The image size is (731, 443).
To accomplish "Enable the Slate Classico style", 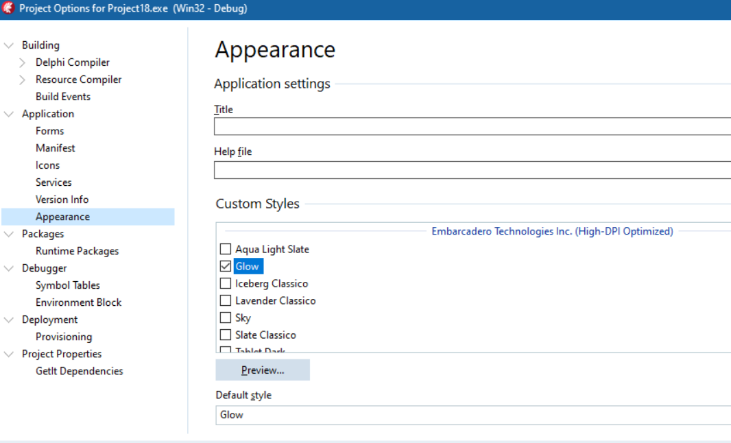I will tap(226, 335).
